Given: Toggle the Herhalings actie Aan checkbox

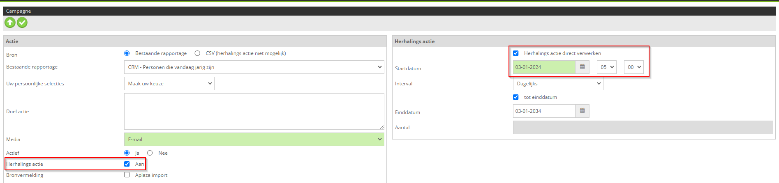Looking at the screenshot, I should 127,164.
